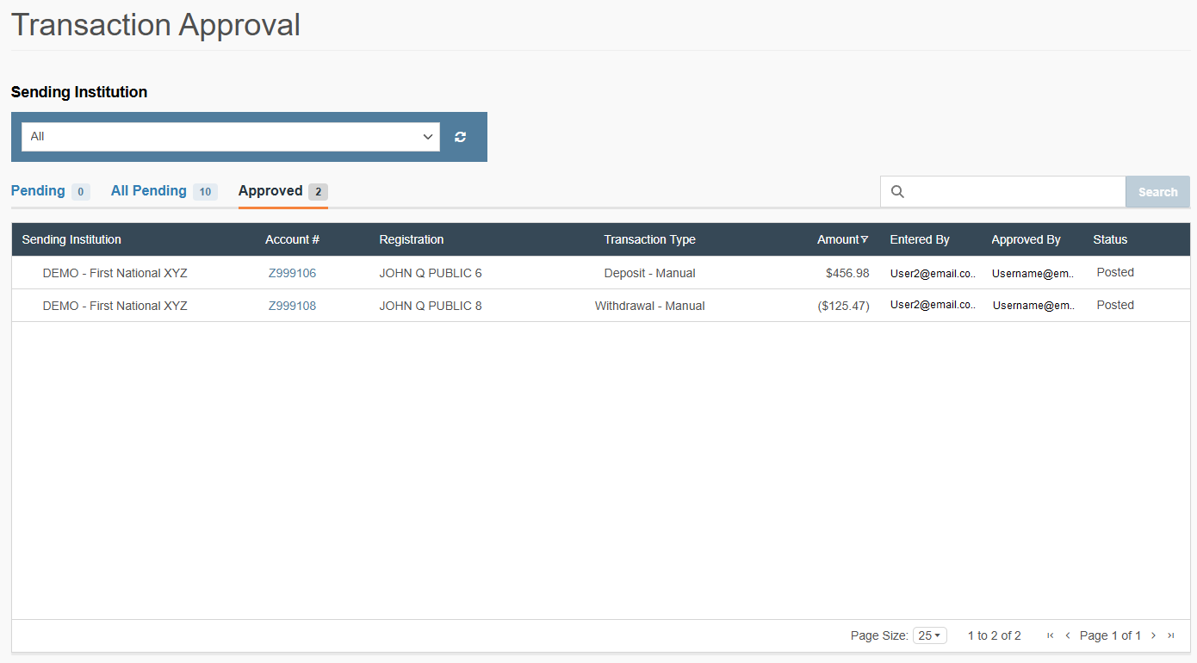Click Approved By email in Z999108 row

[x=1033, y=306]
